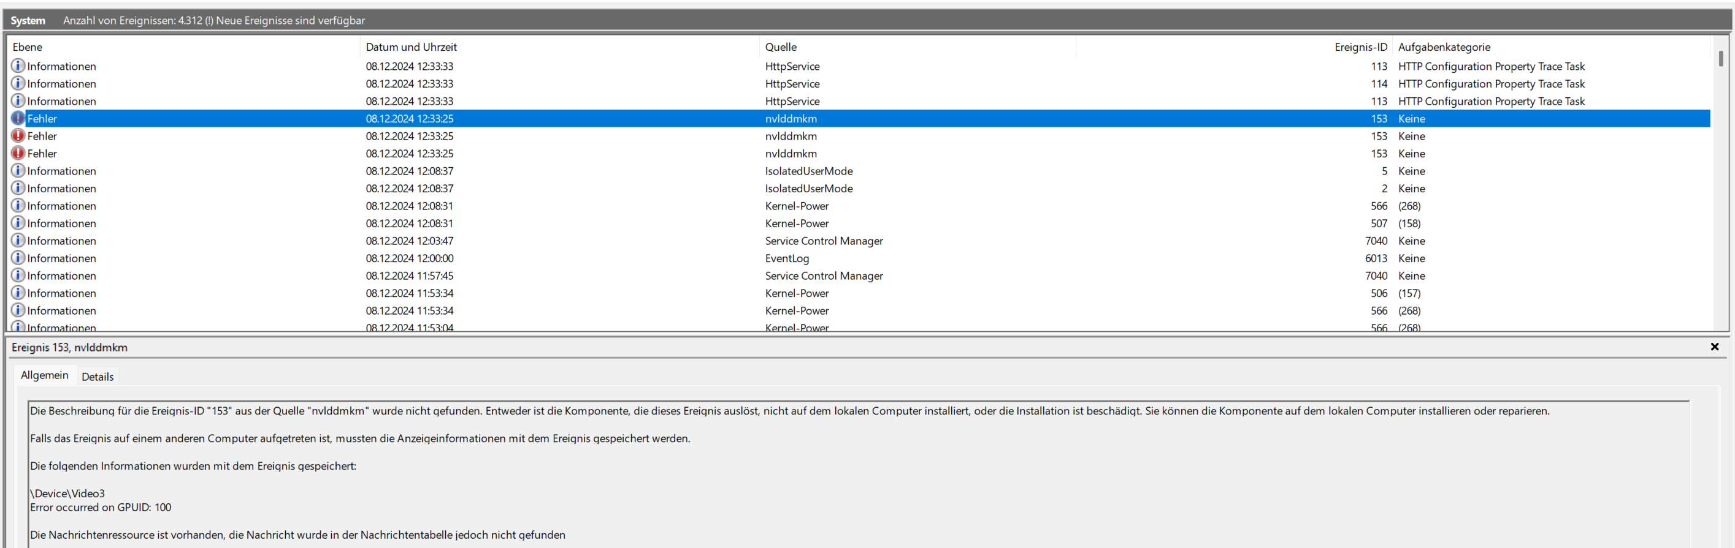Click info icon of Kernel-Power event 507

pos(18,223)
